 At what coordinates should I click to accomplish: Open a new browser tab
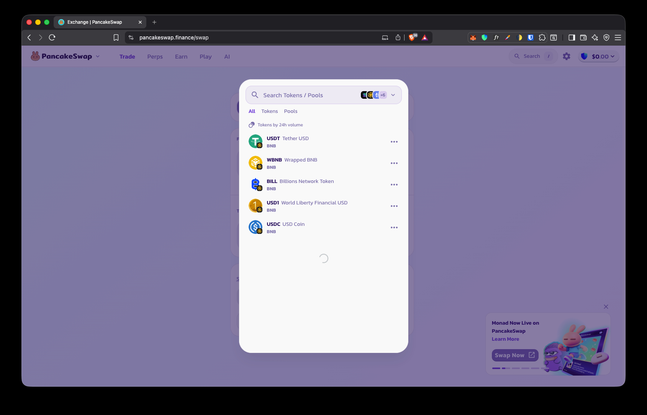tap(154, 22)
